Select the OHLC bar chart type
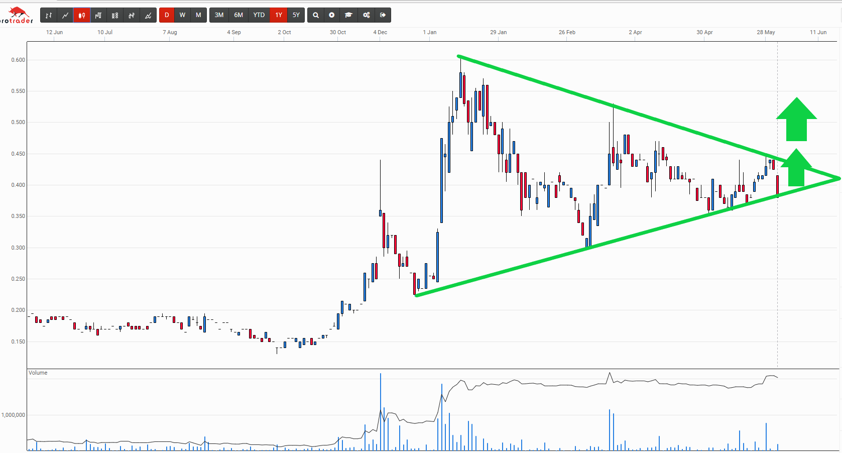 (49, 15)
